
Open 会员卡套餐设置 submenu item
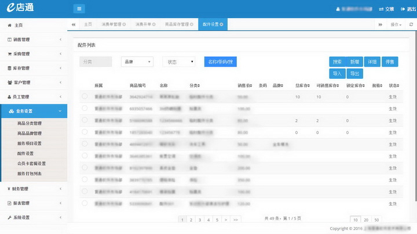point(32,163)
